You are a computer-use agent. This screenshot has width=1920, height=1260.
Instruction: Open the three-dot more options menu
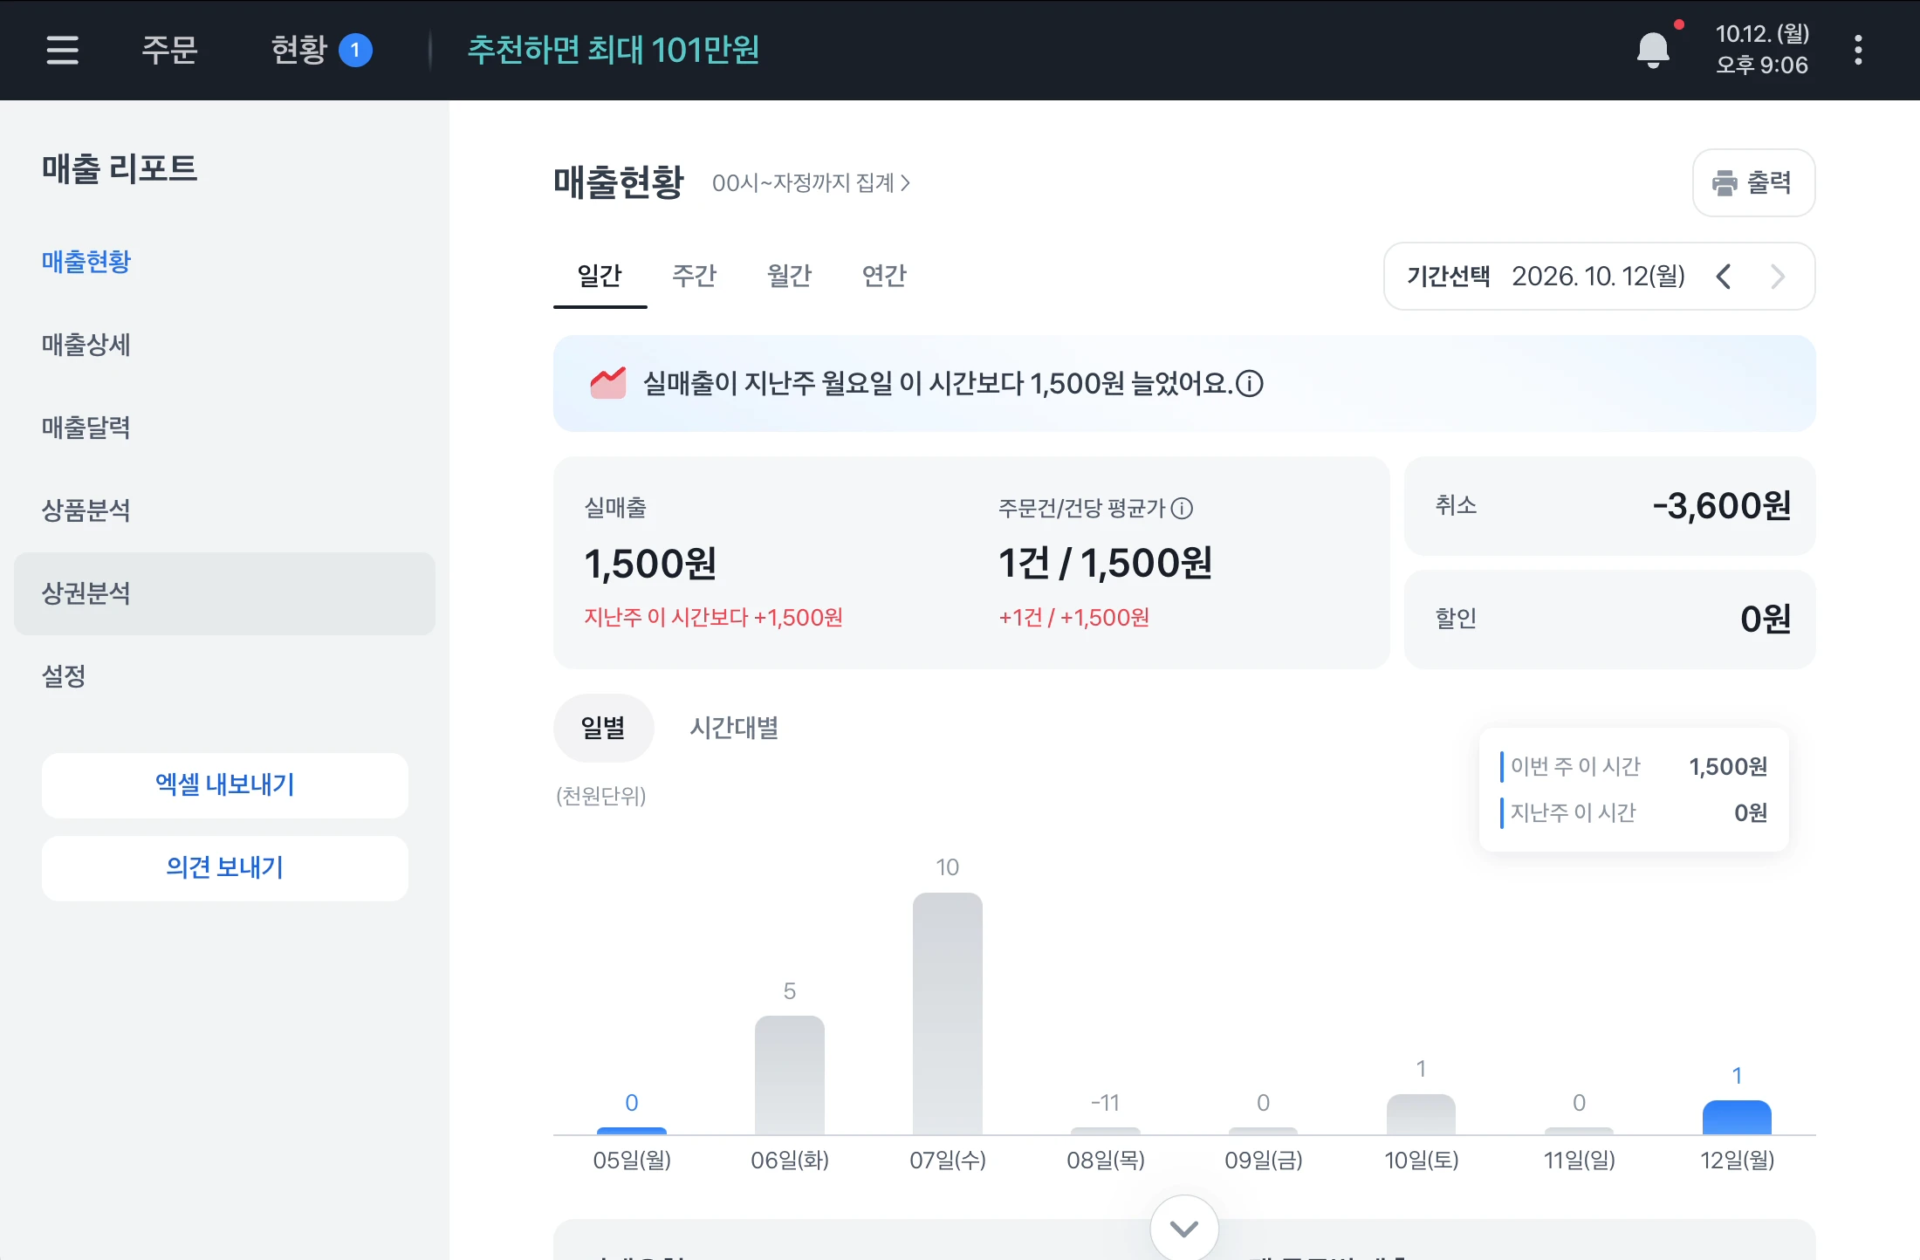pos(1858,50)
